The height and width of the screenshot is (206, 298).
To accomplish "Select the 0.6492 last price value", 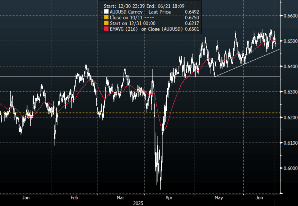I will (x=192, y=12).
